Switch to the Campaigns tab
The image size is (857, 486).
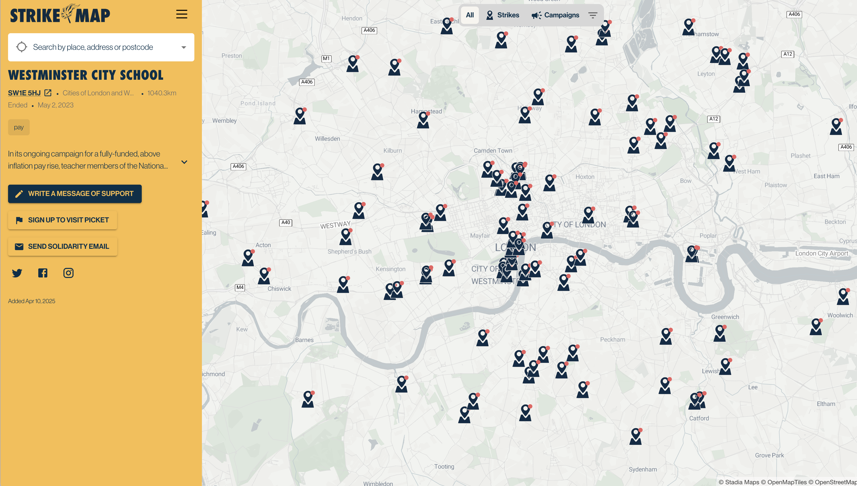pyautogui.click(x=555, y=15)
